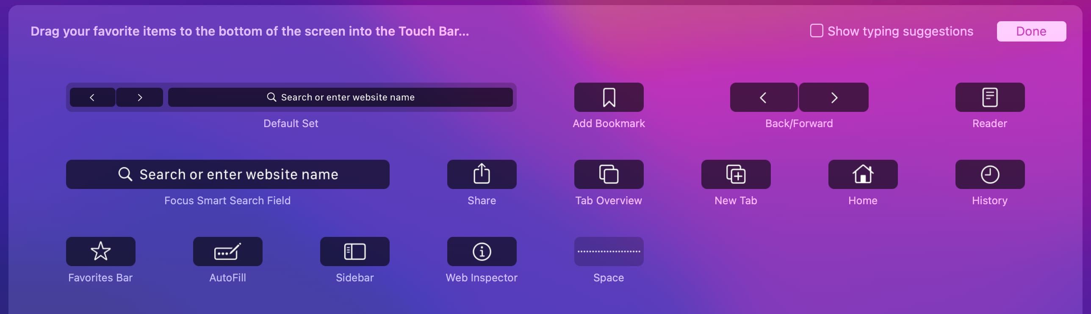The width and height of the screenshot is (1091, 314).
Task: Select the Space dotted item
Action: point(609,252)
